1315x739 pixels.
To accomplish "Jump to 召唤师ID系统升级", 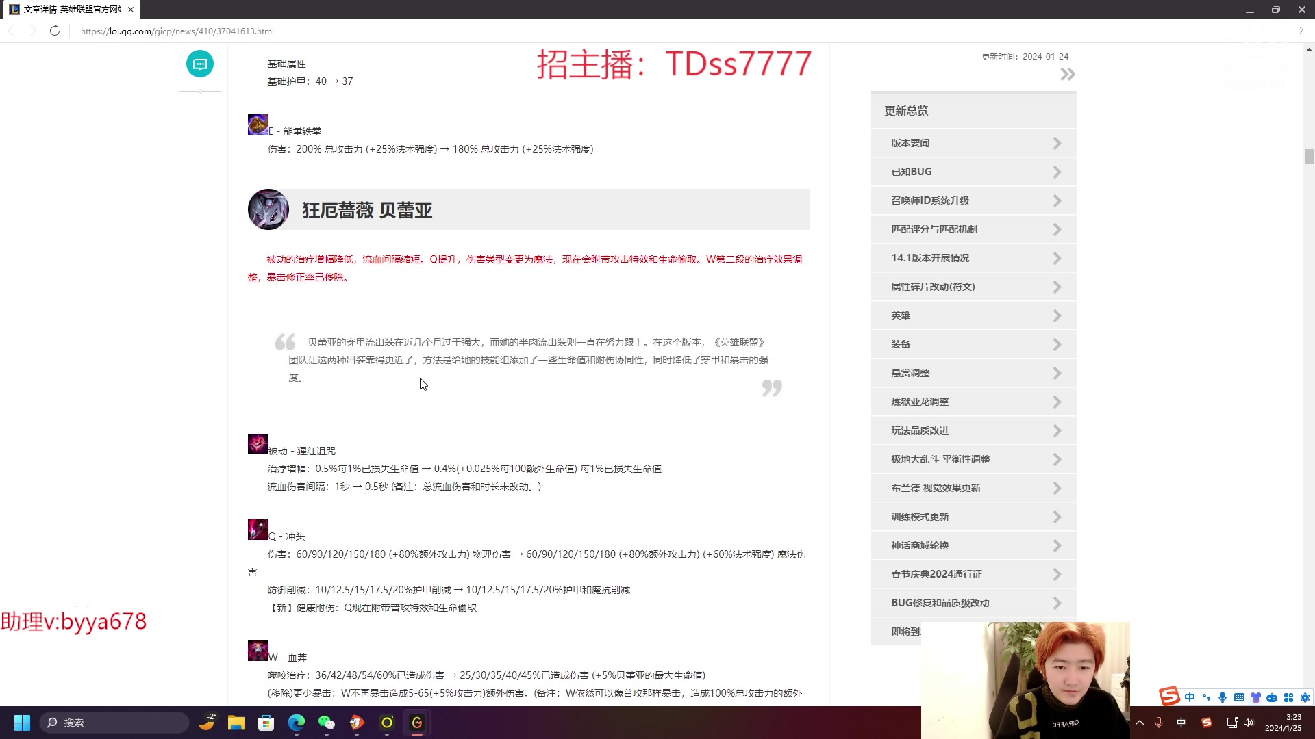I will click(973, 200).
